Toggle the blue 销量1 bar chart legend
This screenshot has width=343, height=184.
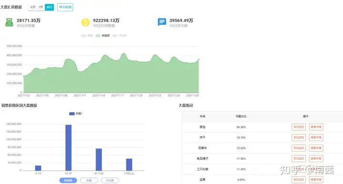(76, 114)
